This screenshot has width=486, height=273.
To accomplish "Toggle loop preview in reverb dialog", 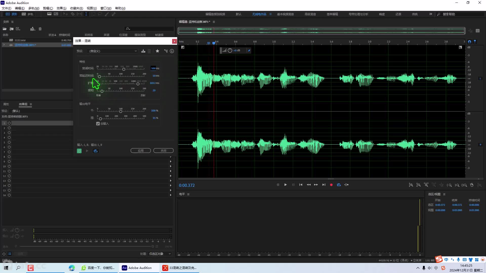I will 95,151.
